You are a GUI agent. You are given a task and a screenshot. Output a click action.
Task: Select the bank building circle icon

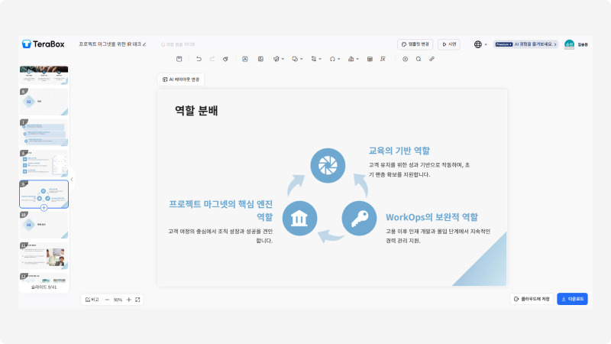coord(299,219)
